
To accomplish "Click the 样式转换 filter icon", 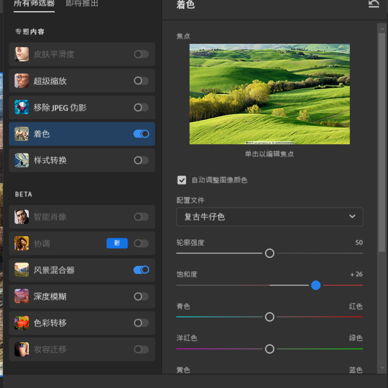I will pyautogui.click(x=22, y=160).
